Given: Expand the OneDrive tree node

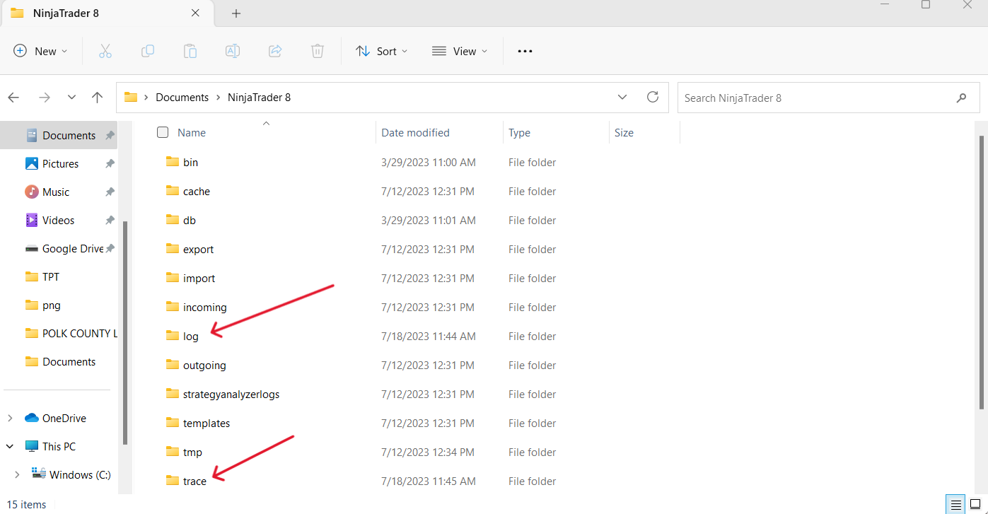Looking at the screenshot, I should point(10,418).
